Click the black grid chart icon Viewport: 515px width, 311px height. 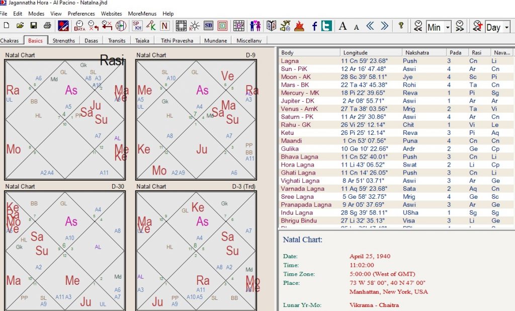[x=181, y=26]
